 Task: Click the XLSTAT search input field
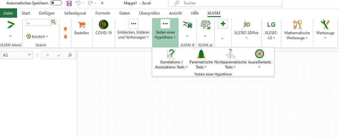pos(38,22)
